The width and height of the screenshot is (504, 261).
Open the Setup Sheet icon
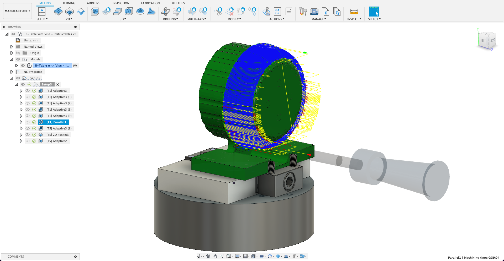pyautogui.click(x=289, y=12)
